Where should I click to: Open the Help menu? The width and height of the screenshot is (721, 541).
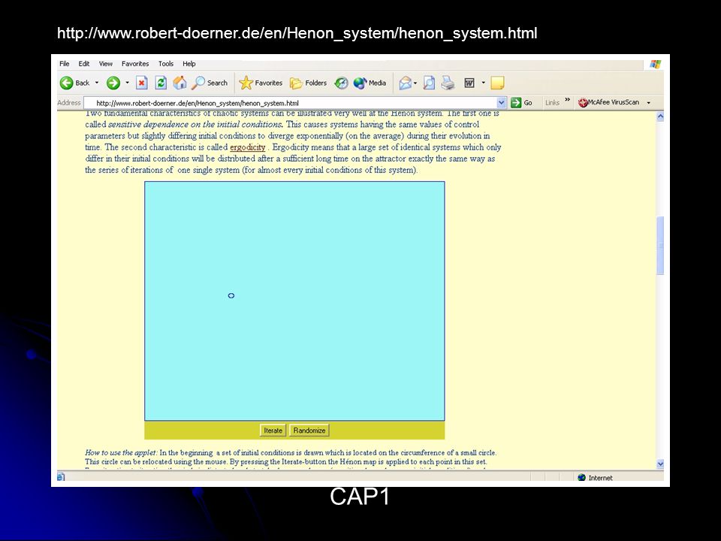189,64
